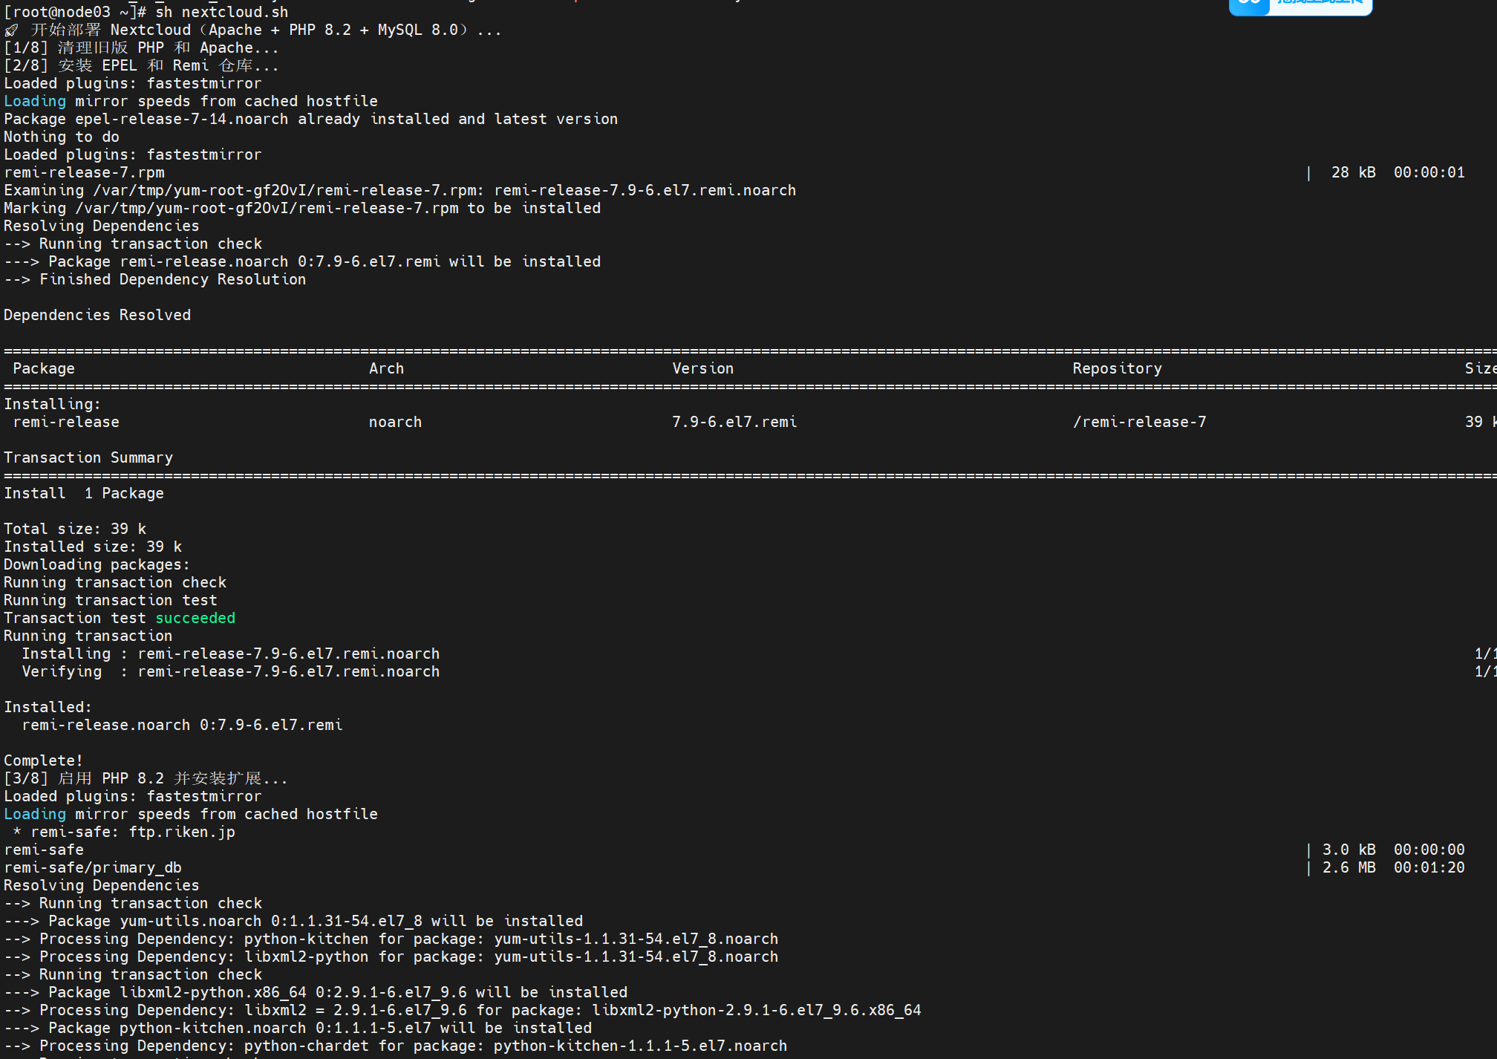Click the "Running transaction test" line
This screenshot has height=1059, width=1497.
pos(111,600)
